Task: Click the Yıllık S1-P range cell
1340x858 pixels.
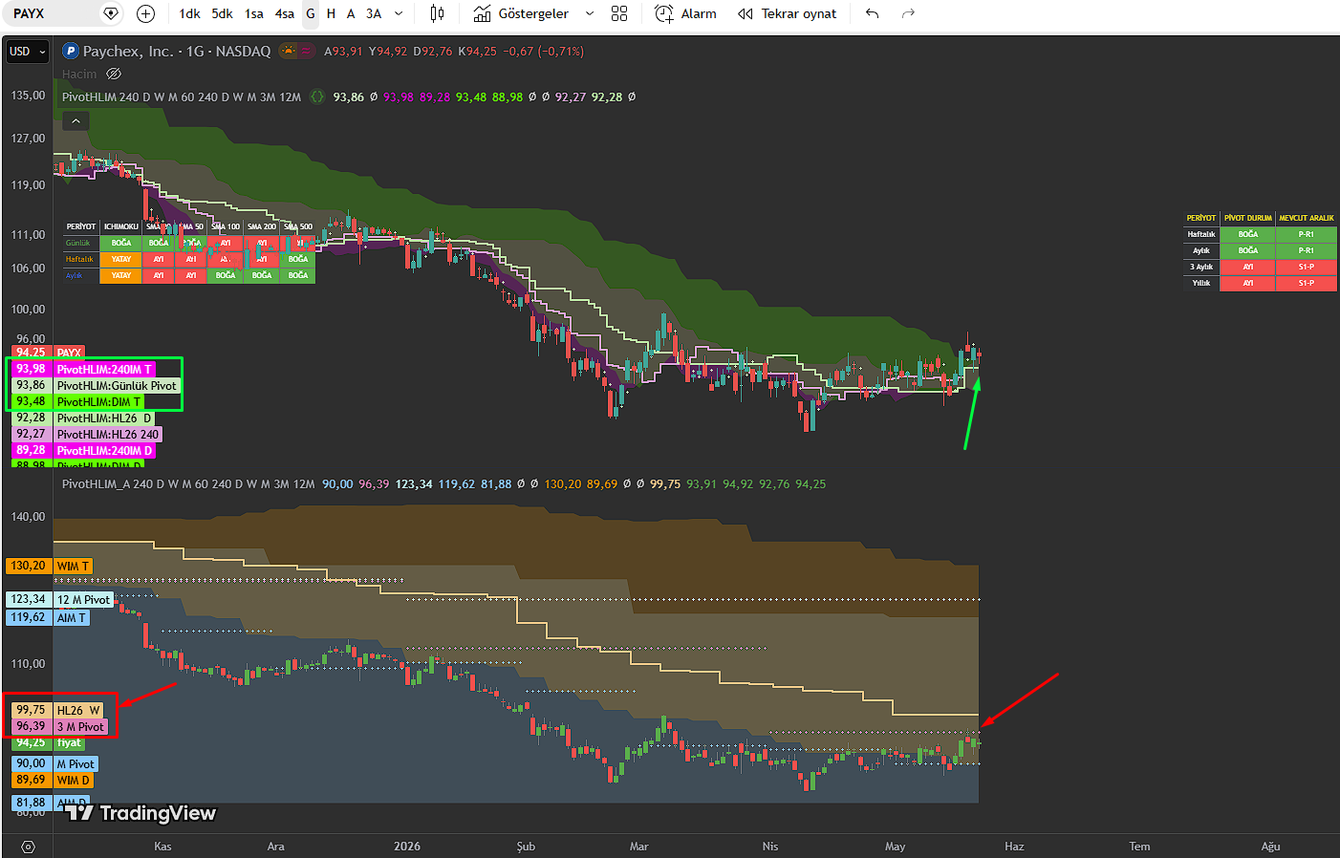Action: pos(1307,283)
